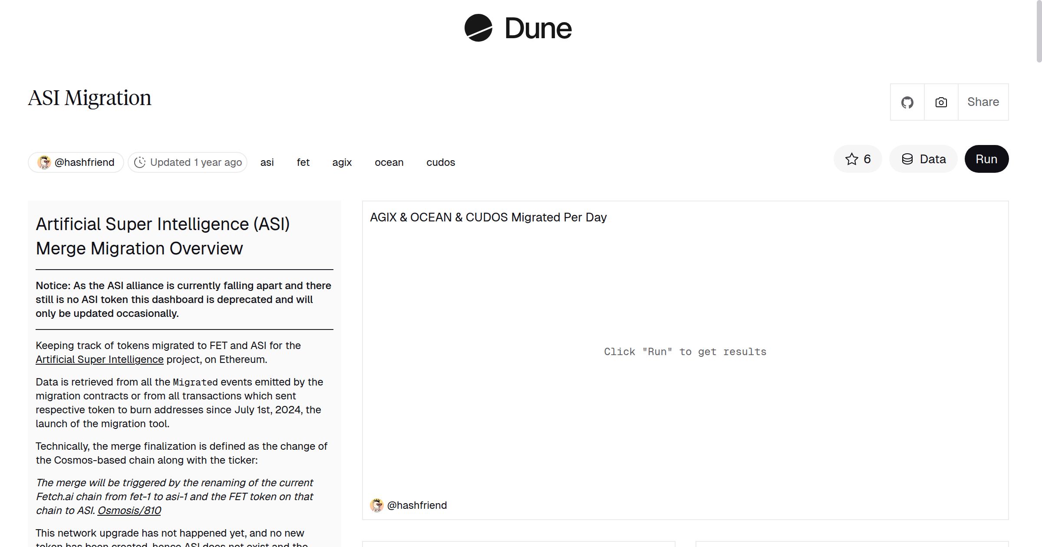Viewport: 1042px width, 547px height.
Task: Click hashfriend avatar below the chart
Action: [376, 505]
